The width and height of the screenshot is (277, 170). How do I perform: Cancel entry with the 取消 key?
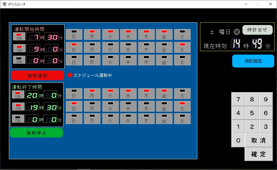259,140
